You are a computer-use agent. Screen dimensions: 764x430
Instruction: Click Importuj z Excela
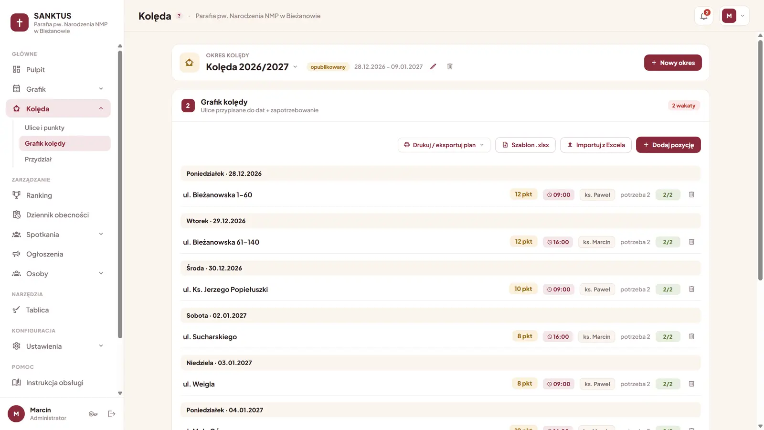coord(596,145)
